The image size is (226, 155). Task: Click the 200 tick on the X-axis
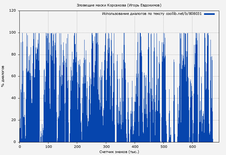click(x=77, y=146)
